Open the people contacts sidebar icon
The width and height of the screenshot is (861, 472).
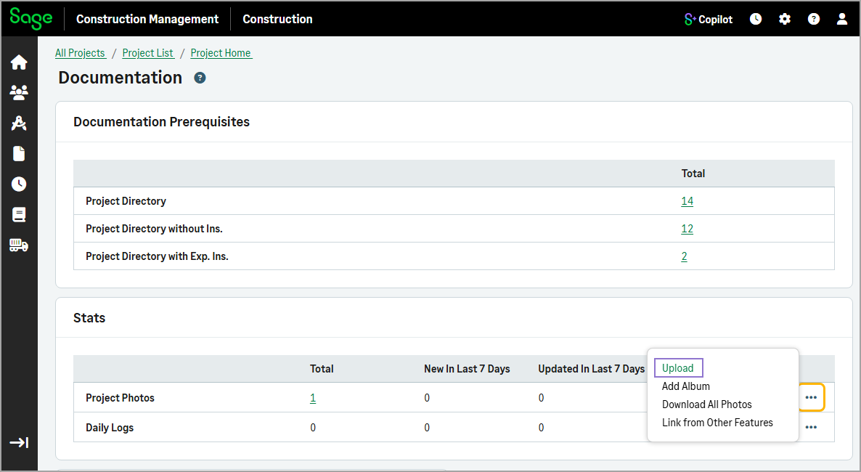click(19, 93)
